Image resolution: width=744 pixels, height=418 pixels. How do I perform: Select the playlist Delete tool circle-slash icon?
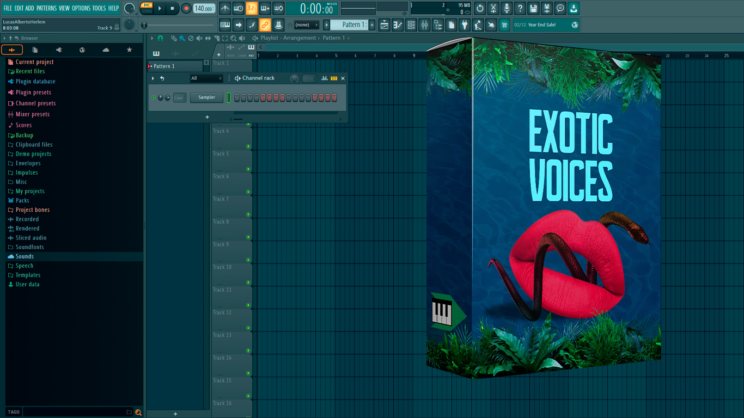pyautogui.click(x=190, y=38)
